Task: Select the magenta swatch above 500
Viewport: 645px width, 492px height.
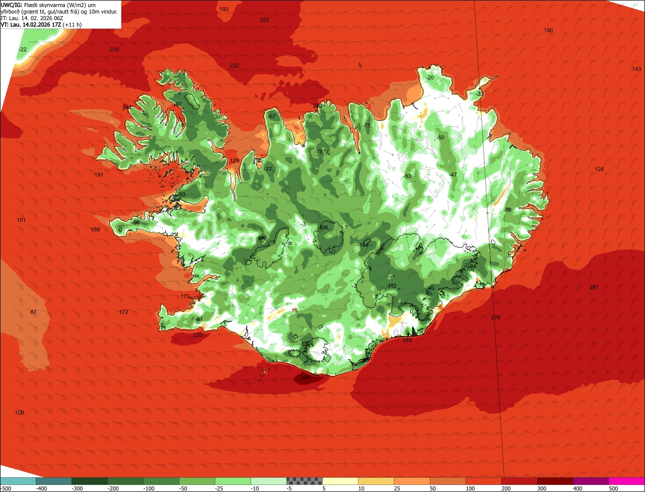Action: point(626,481)
